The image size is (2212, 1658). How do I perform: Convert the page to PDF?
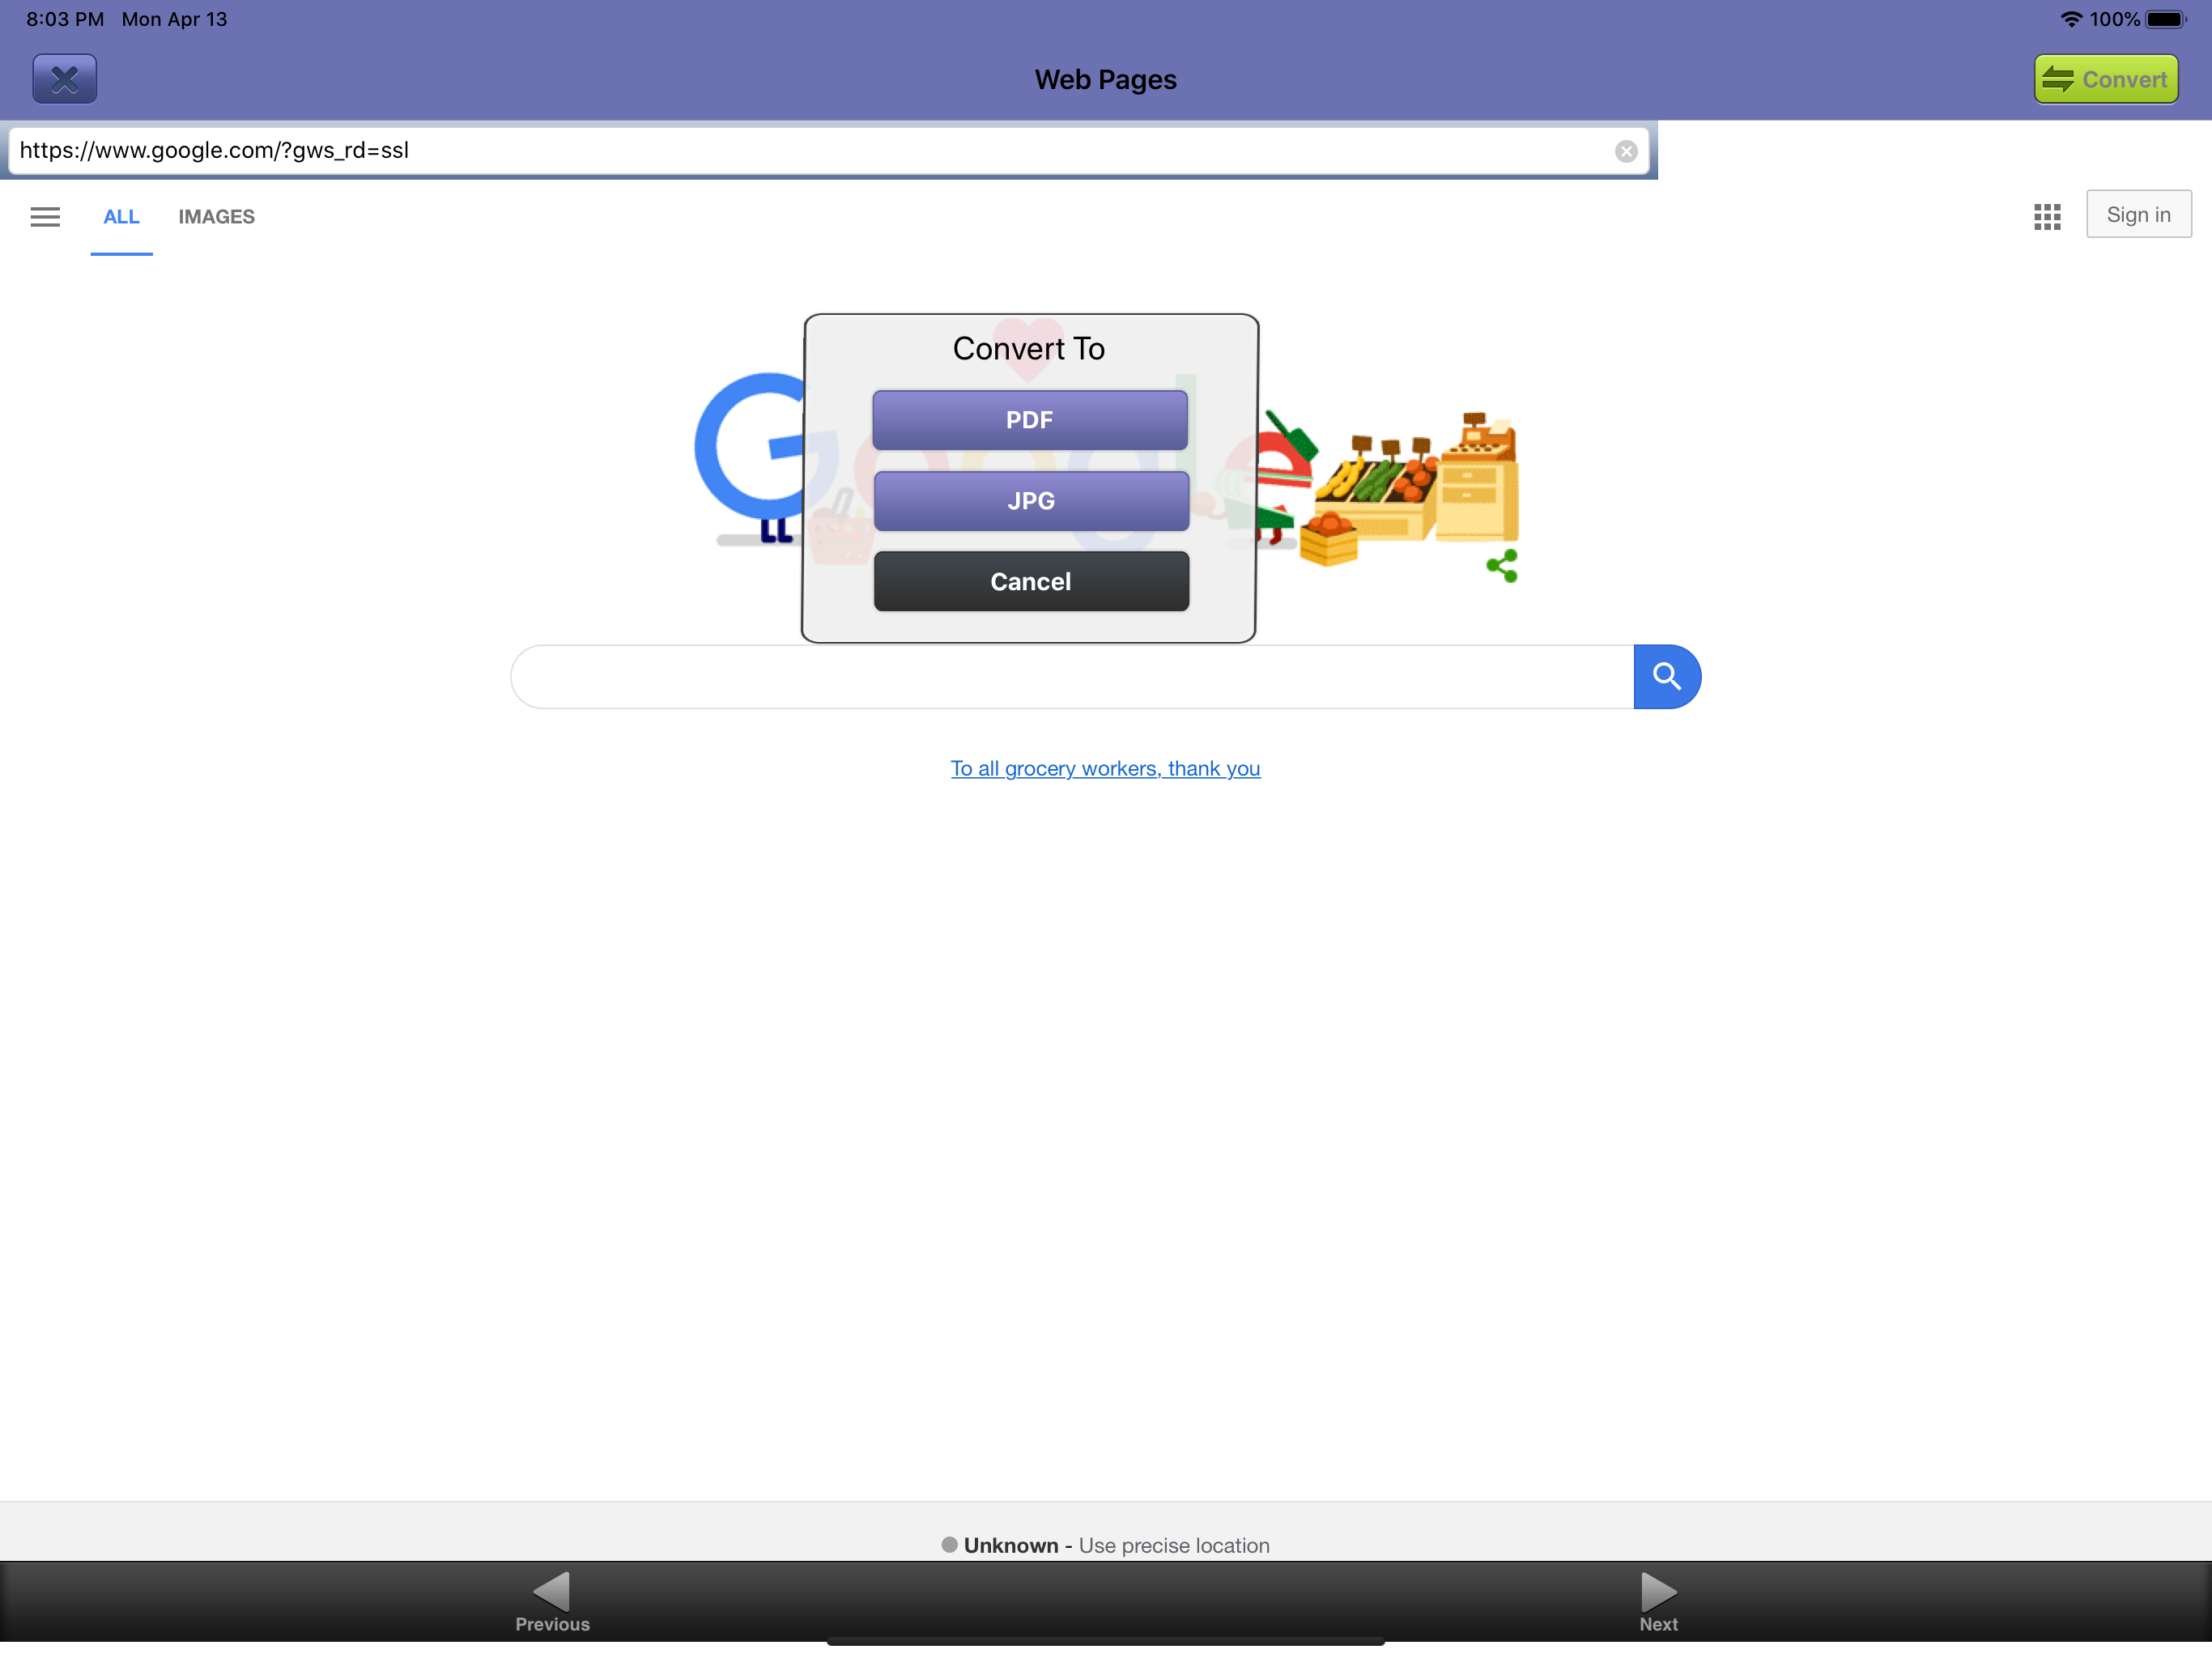click(x=1029, y=419)
